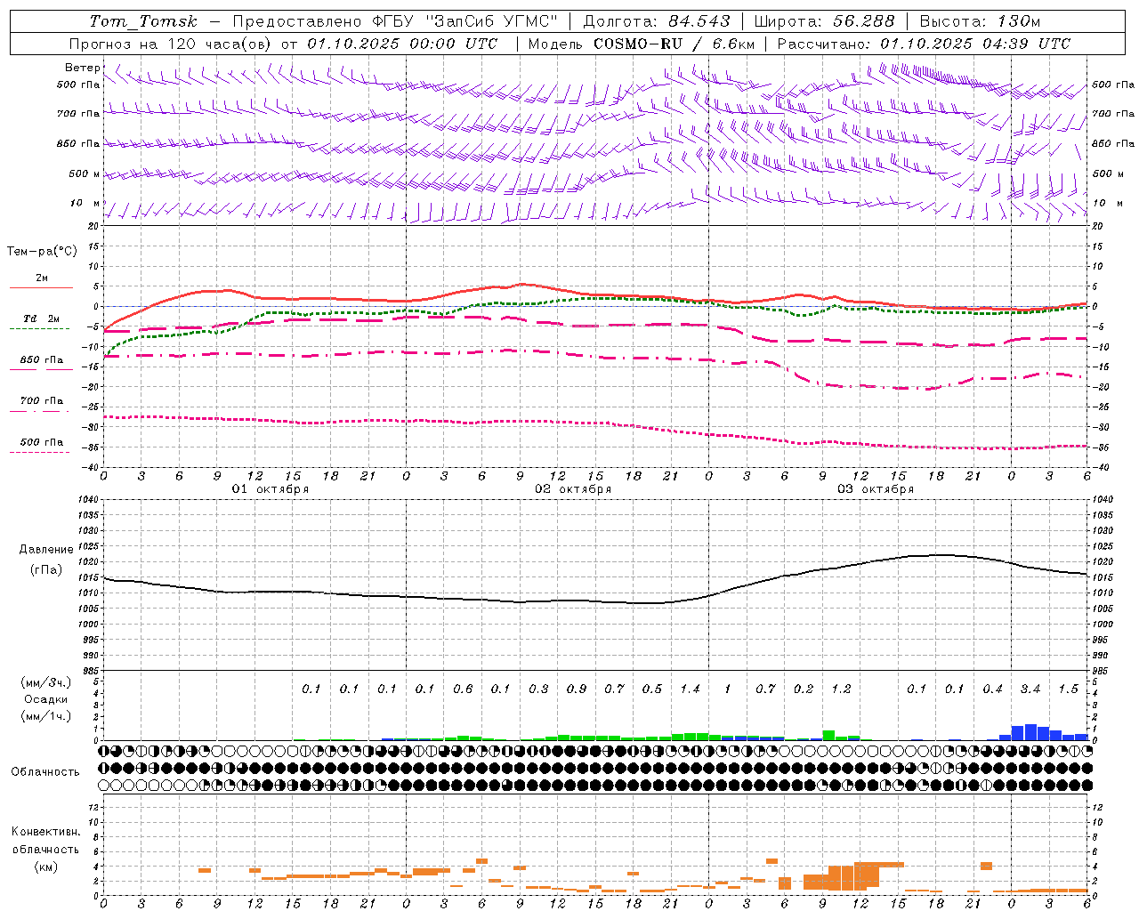Click the 500 гПа temperature legend dotted line
Viewport: 1139px width, 911px height.
coord(39,453)
